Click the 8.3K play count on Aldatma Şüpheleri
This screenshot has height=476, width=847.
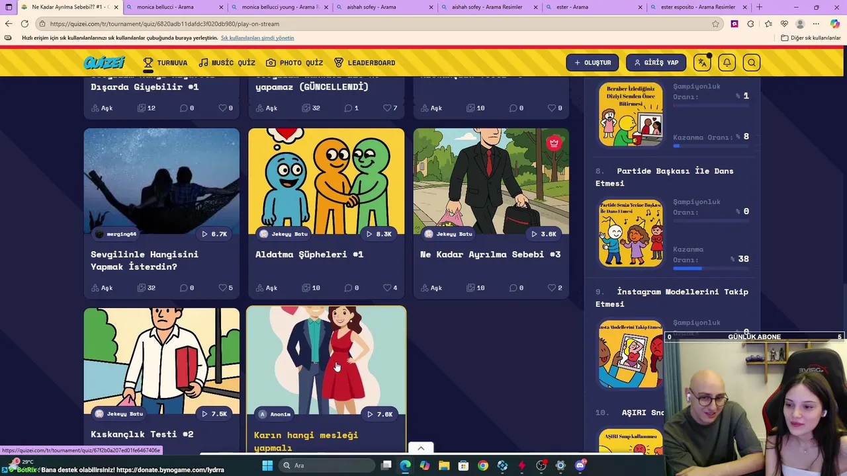[379, 234]
